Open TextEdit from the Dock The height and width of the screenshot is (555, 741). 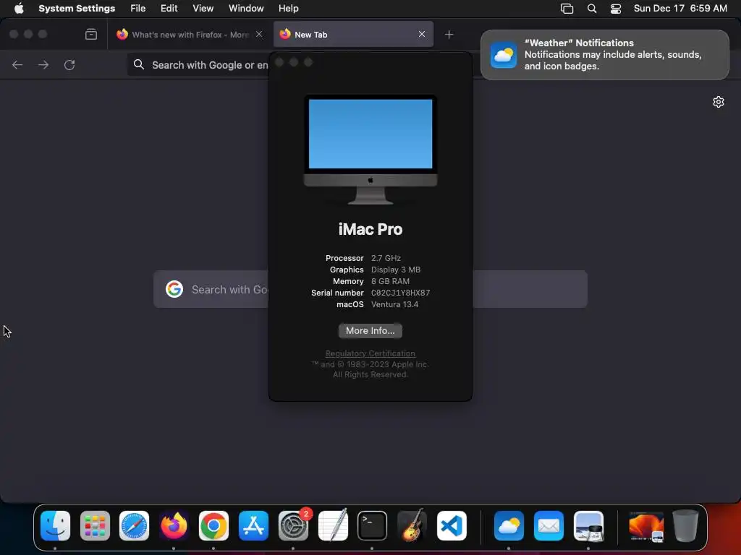(x=333, y=526)
